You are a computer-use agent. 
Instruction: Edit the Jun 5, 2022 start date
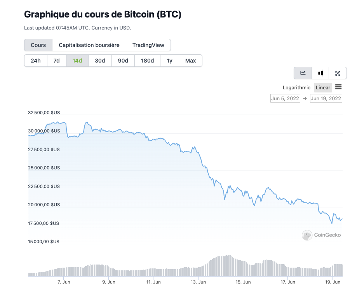pyautogui.click(x=285, y=98)
